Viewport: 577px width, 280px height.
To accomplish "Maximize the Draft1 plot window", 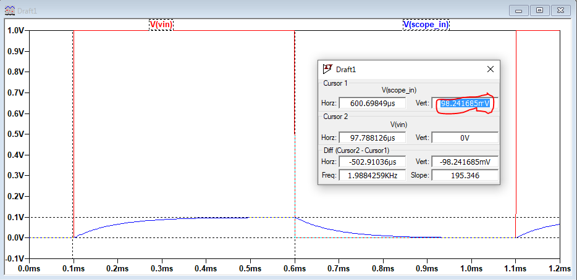I will (x=540, y=10).
